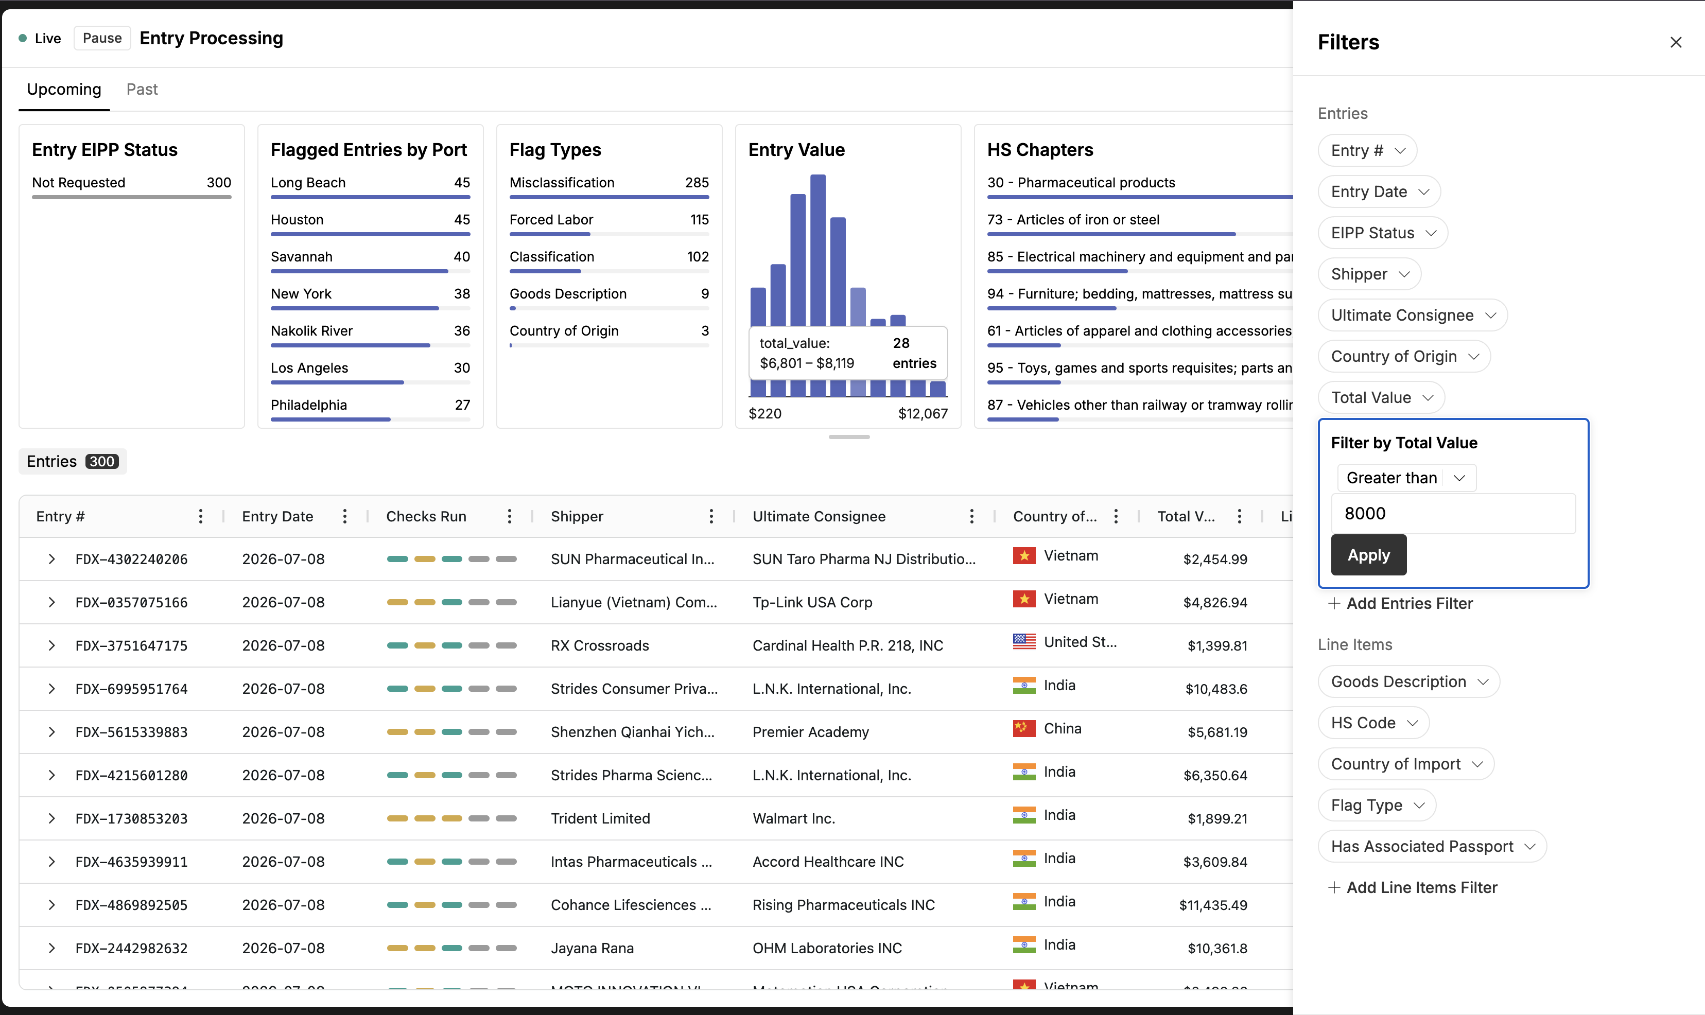This screenshot has height=1015, width=1705.
Task: Open Checks Run column options menu
Action: (x=510, y=516)
